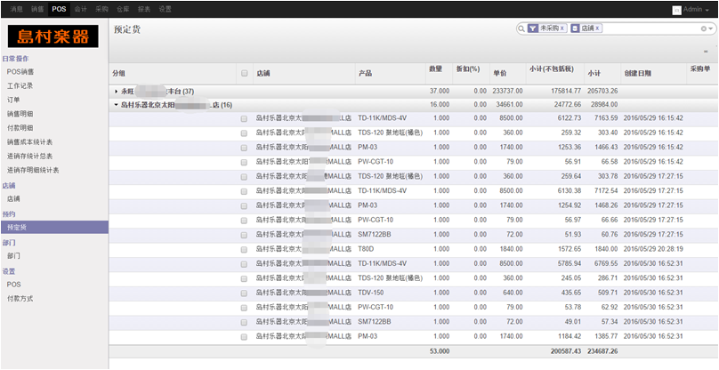
Task: Clear the search box with the round clear icon
Action: [703, 28]
